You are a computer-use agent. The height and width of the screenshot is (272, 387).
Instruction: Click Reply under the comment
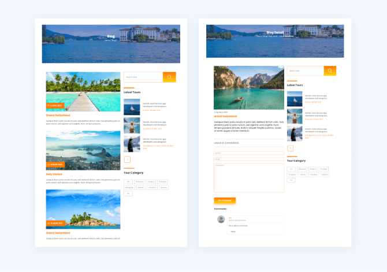[233, 232]
